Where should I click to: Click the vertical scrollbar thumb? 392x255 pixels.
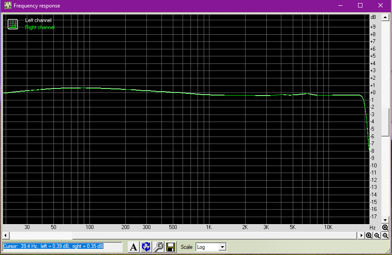coord(385,122)
